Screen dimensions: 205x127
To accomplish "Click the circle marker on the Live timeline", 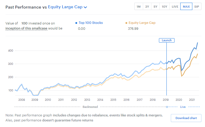I will click(167, 107).
